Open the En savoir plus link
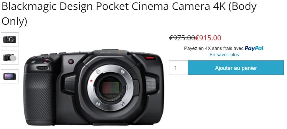 click(224, 55)
